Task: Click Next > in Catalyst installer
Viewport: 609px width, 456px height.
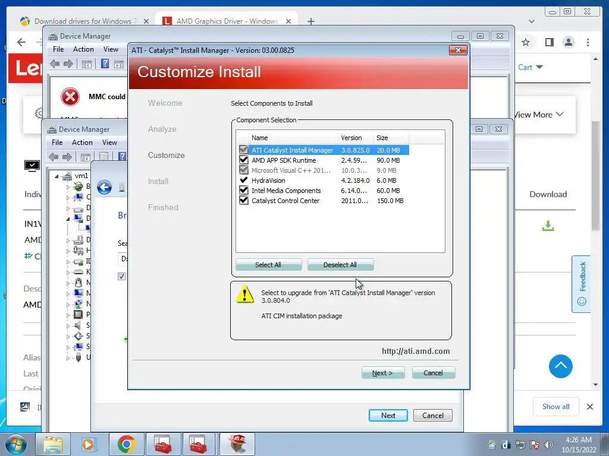Action: pos(382,373)
